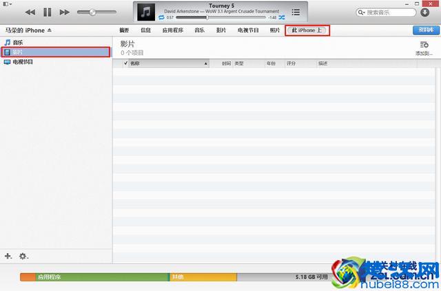The width and height of the screenshot is (441, 291).
Task: Click the green 应用程序 capacity segment
Action: tap(103, 277)
